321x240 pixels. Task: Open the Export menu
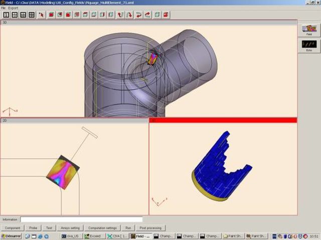[x=13, y=8]
